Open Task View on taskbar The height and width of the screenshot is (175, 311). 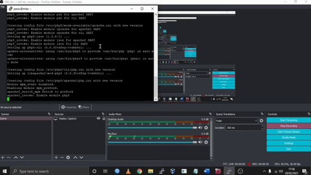coord(105,171)
